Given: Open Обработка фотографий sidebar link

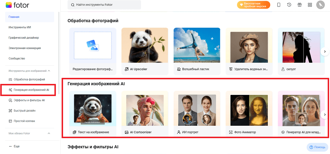Looking at the screenshot, I should (x=30, y=79).
